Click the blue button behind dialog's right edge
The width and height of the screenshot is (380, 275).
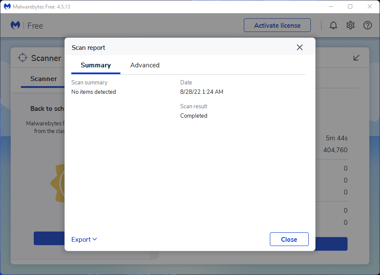(x=331, y=244)
